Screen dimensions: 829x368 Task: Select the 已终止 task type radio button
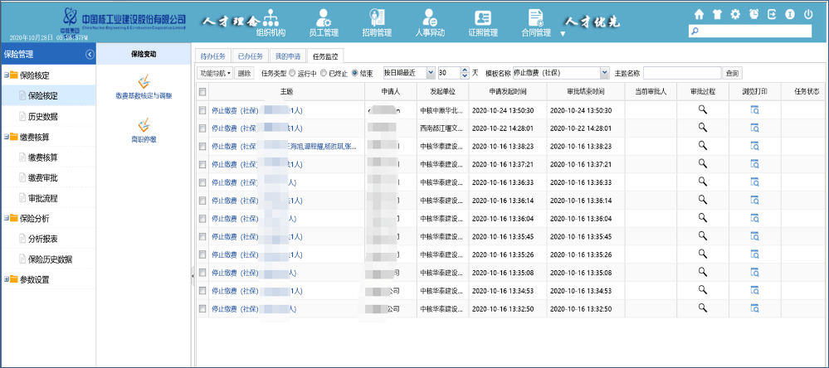[324, 73]
